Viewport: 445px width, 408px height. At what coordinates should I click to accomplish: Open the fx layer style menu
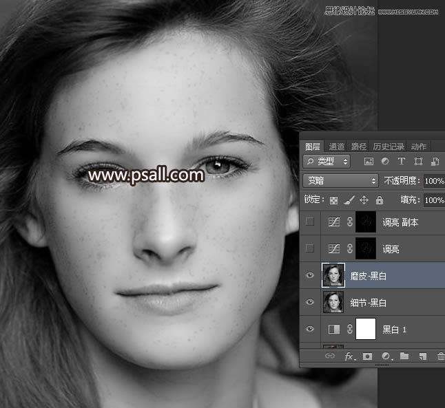[x=349, y=356]
